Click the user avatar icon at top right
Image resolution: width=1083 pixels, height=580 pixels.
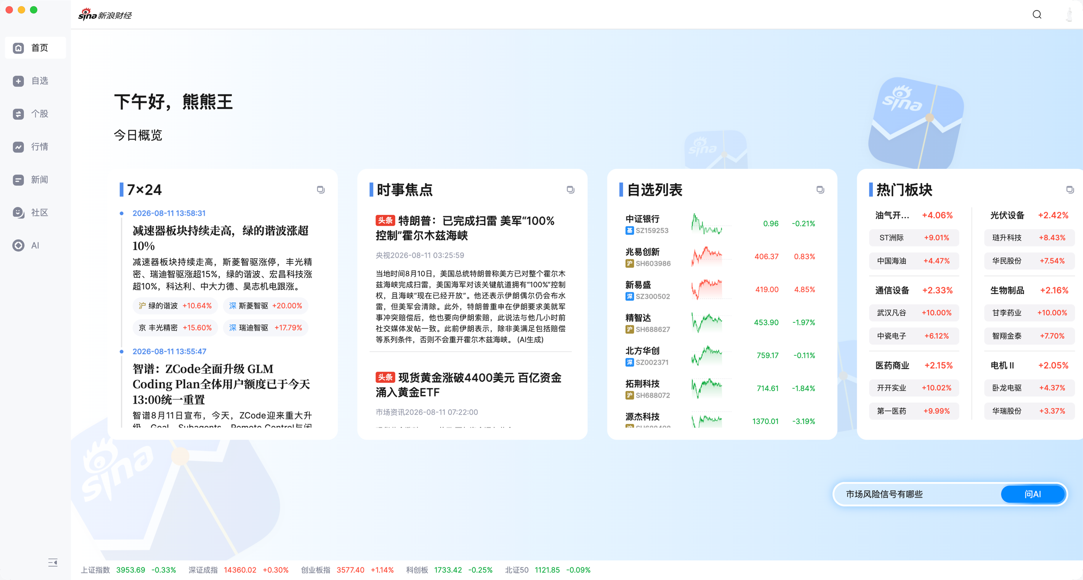pyautogui.click(x=1069, y=15)
